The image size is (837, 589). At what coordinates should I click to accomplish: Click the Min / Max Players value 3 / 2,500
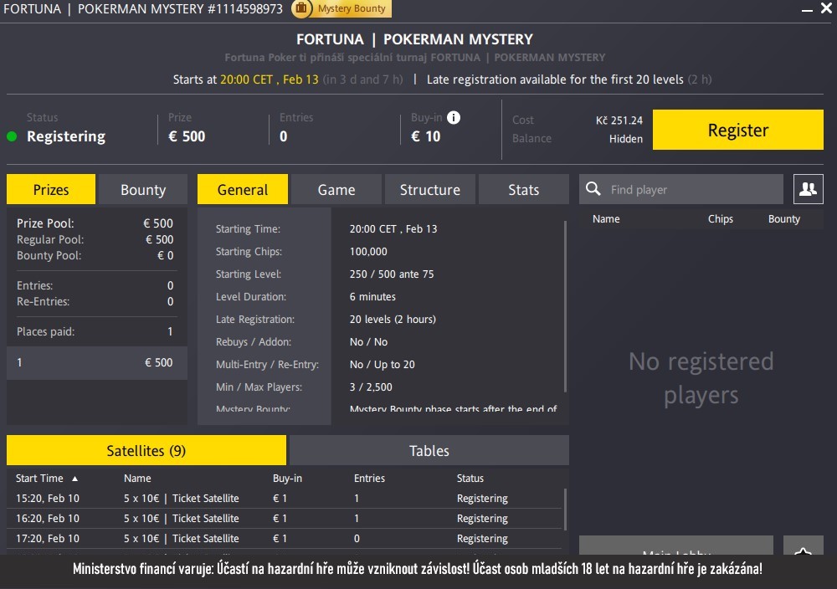point(371,387)
